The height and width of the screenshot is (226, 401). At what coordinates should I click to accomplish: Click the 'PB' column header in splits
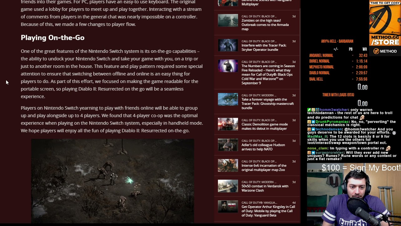click(351, 49)
